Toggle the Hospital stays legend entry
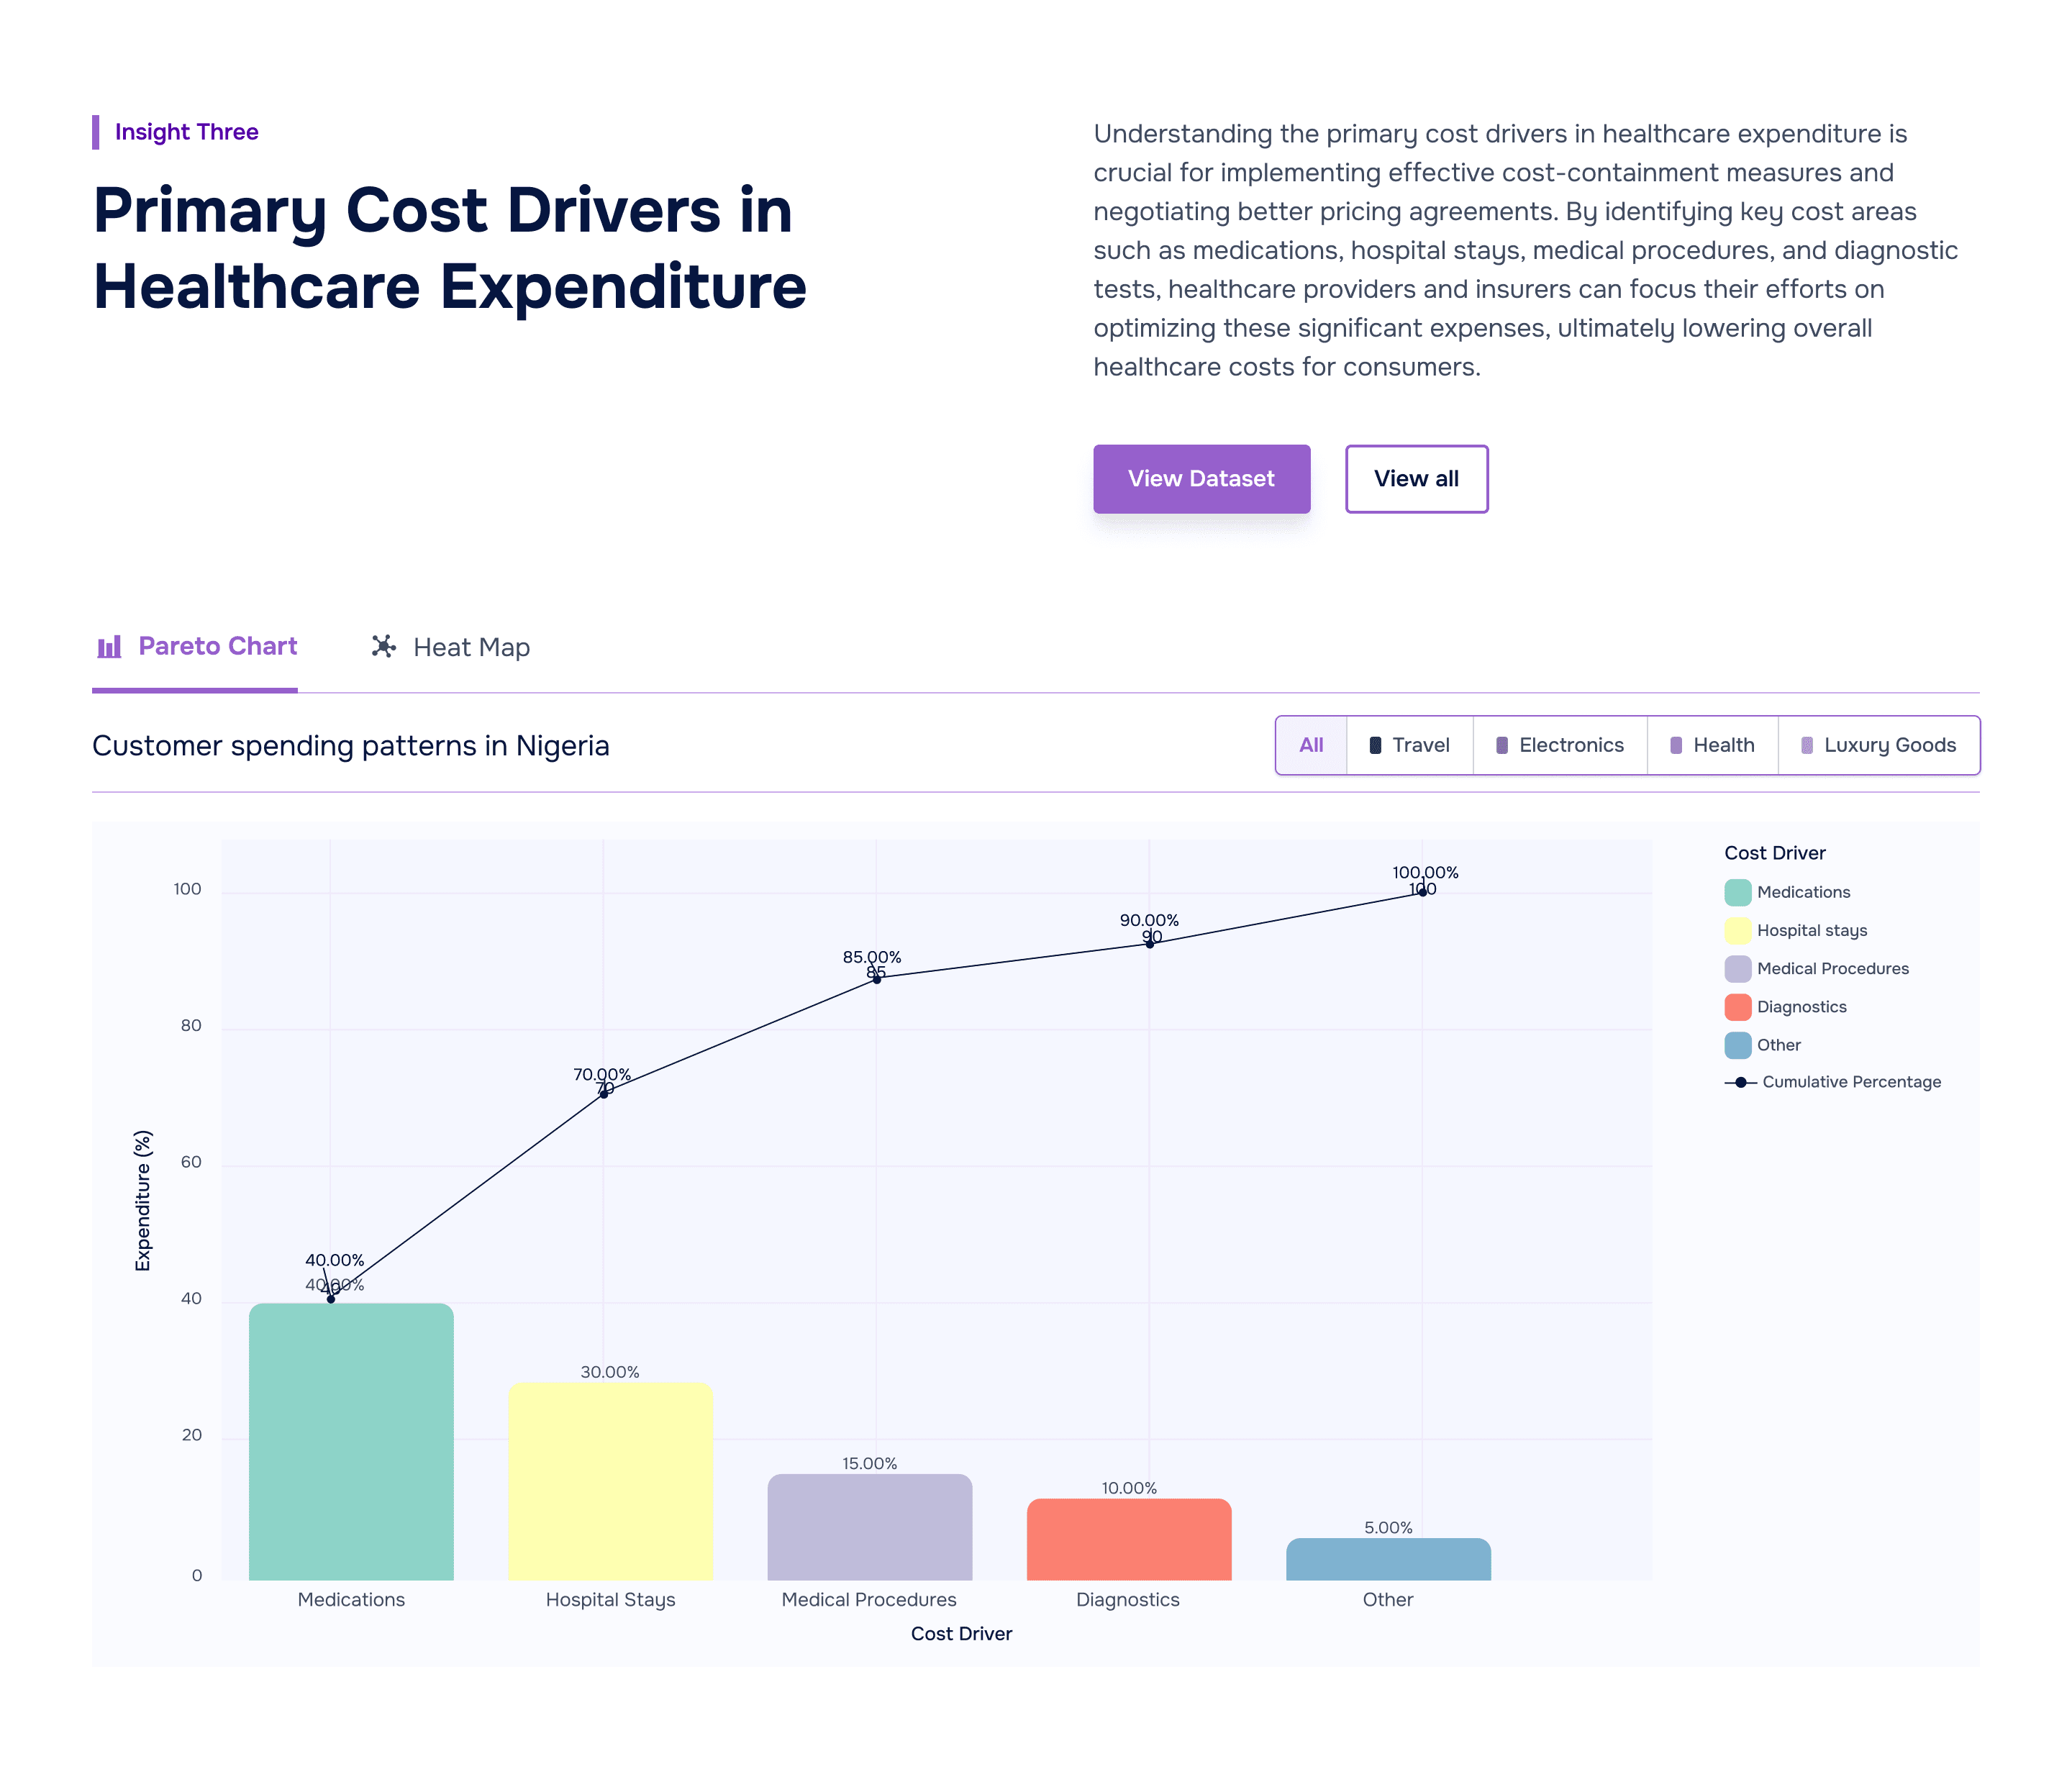Viewport: 2072px width, 1782px height. click(x=1811, y=930)
